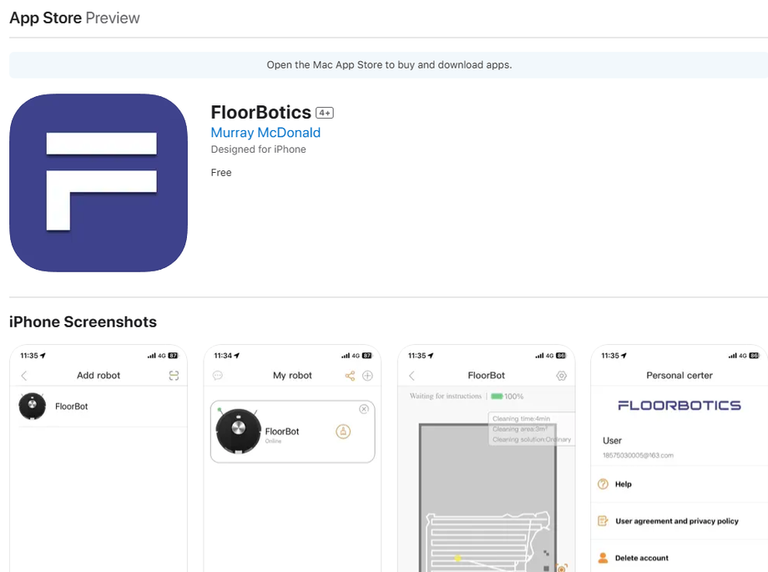The image size is (768, 572).
Task: Click 'iPhone Screenshots' heading
Action: [x=83, y=322]
